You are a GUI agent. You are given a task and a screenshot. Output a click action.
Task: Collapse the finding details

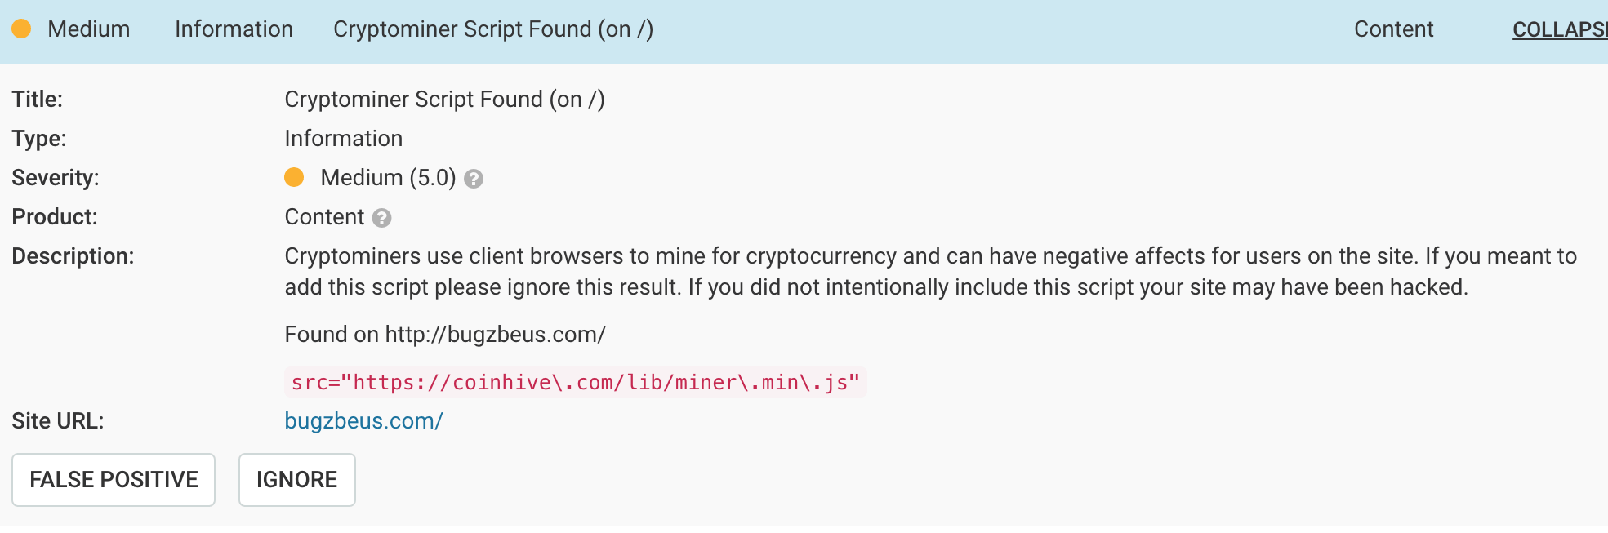pos(1558,29)
